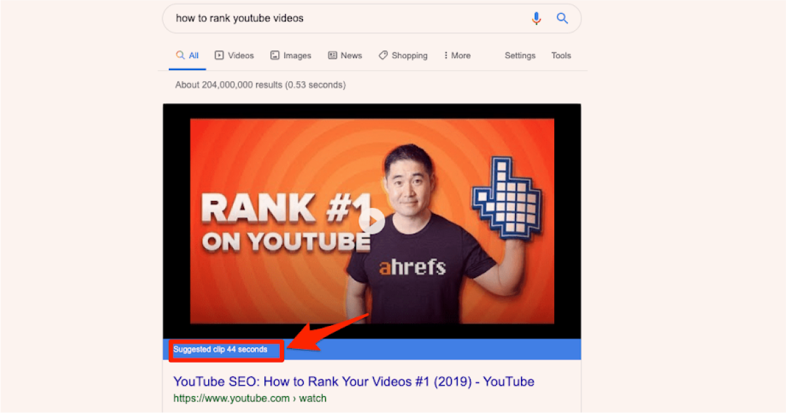
Task: Expand the More menu
Action: (x=457, y=56)
